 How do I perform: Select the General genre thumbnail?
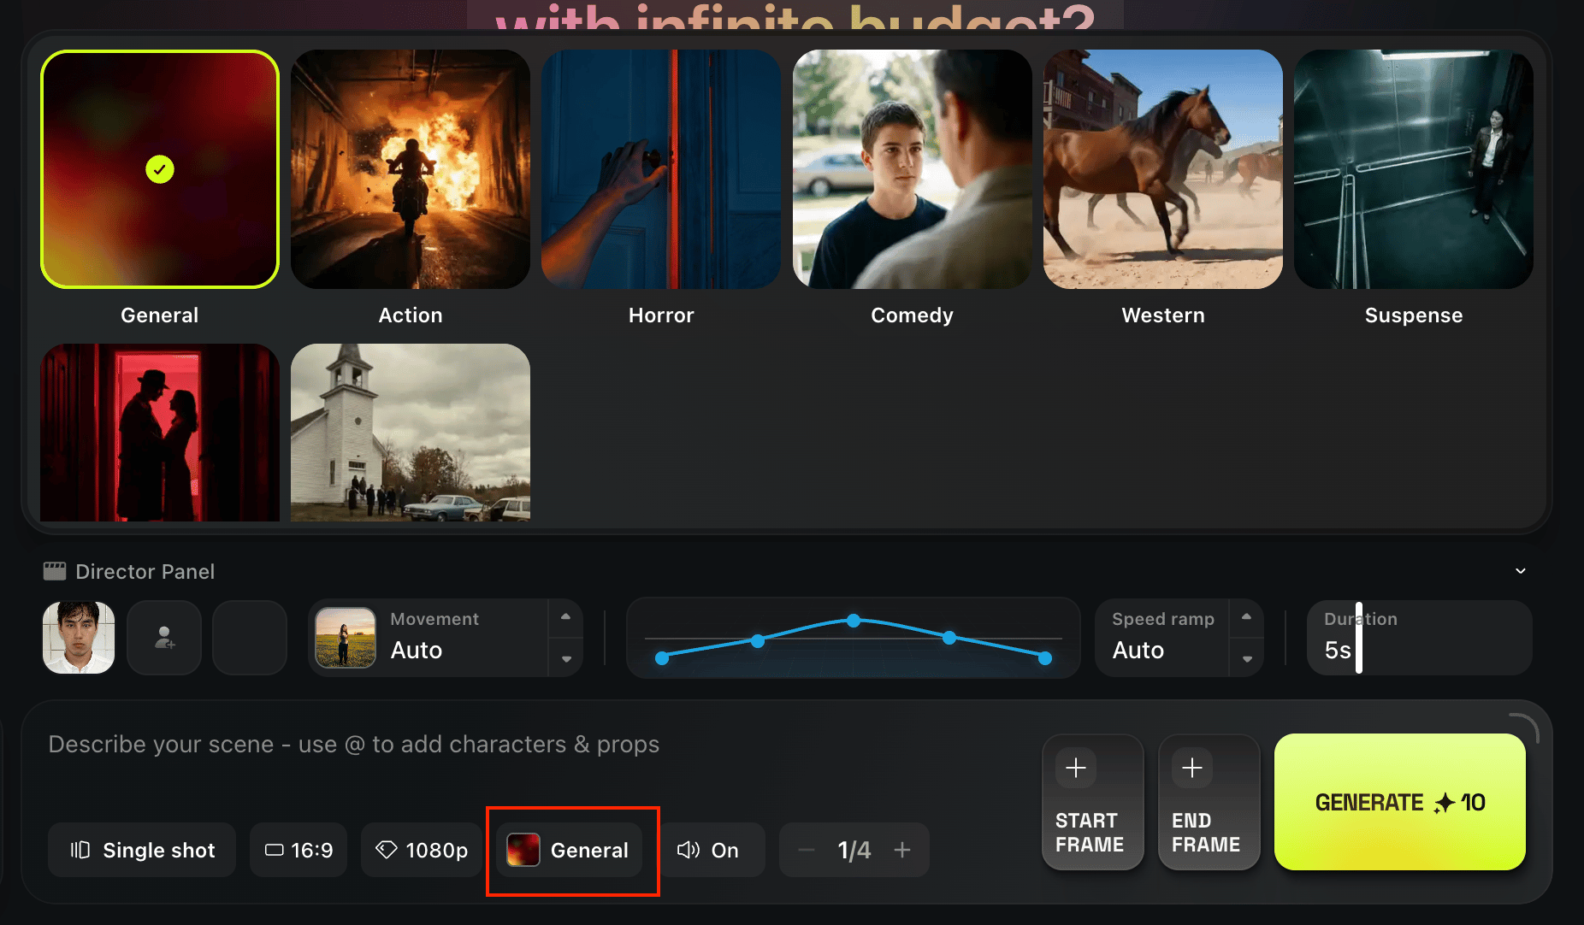coord(160,169)
